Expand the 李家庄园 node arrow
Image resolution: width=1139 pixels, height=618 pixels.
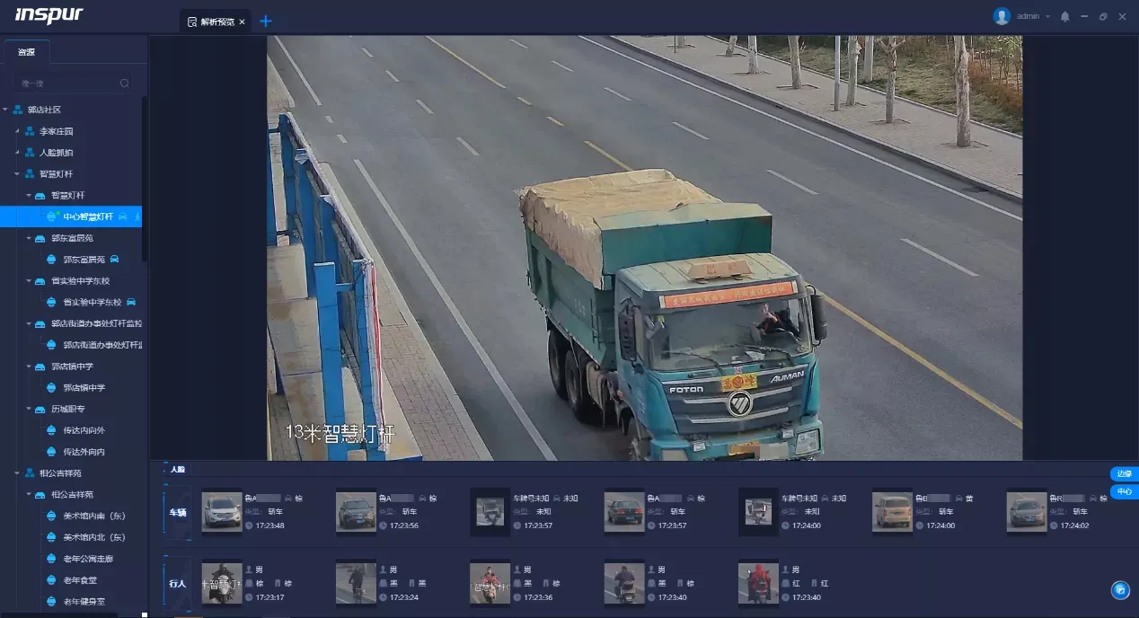pyautogui.click(x=16, y=131)
